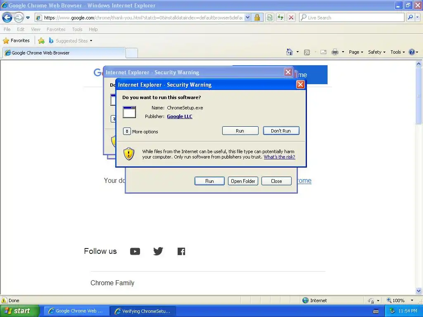
Task: Click the Google LLC publisher link
Action: click(180, 116)
